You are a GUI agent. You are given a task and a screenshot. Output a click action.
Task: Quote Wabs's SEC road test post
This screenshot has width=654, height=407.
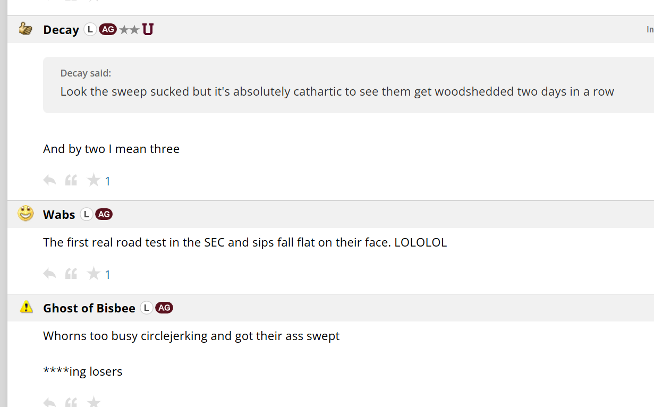tap(71, 274)
